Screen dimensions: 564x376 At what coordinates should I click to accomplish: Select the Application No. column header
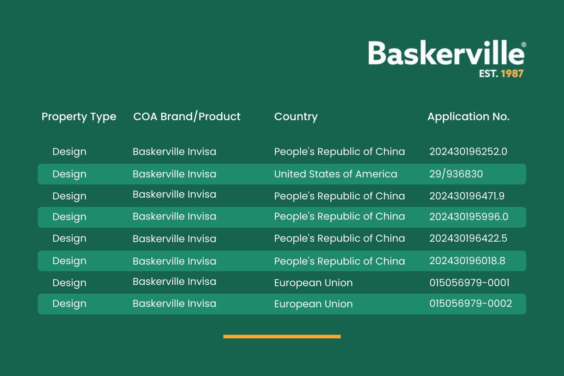click(468, 117)
